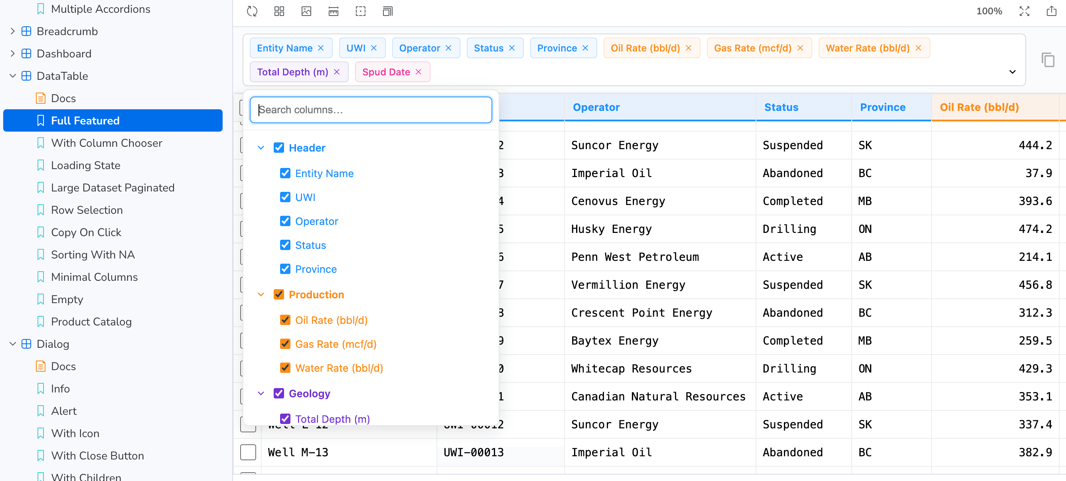Uncheck the Gas Rate (mcf/d) checkbox
Screen dimensions: 1066x481
pos(285,344)
